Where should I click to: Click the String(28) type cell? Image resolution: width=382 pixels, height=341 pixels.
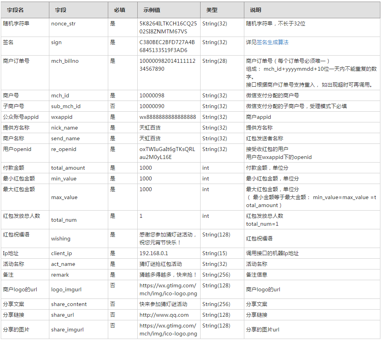(x=214, y=61)
